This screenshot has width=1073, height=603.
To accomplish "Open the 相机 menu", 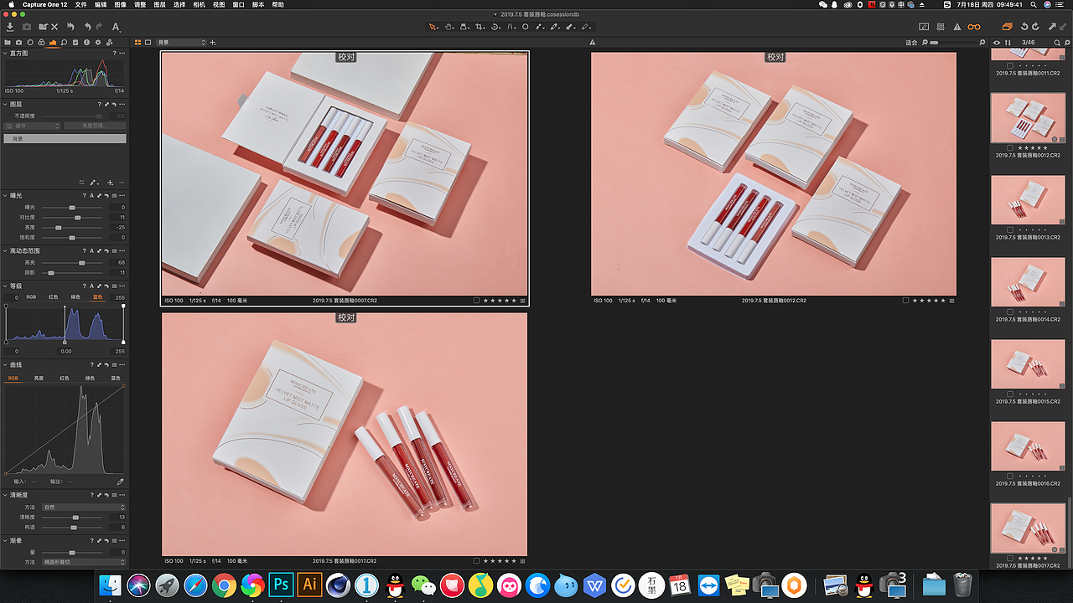I will click(199, 5).
